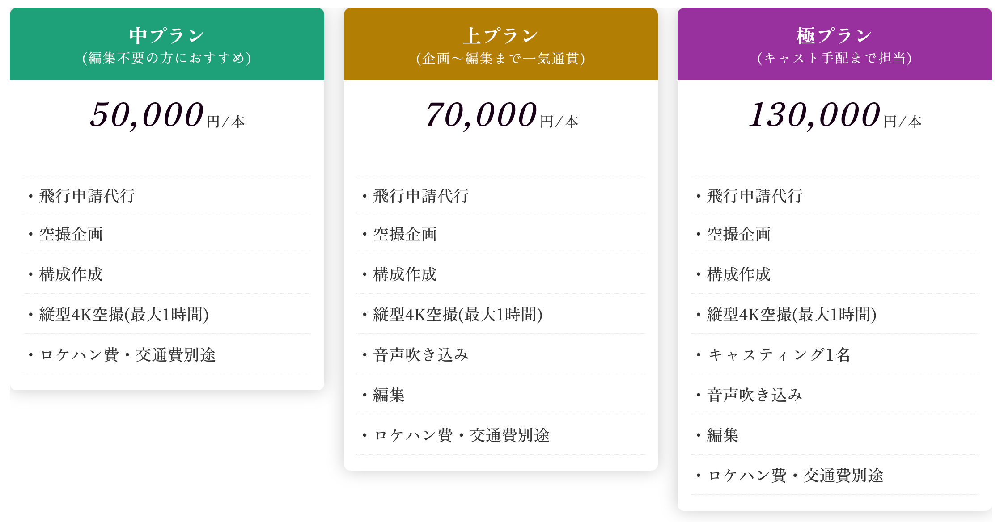1000x522 pixels.
Task: Click 飛行申請代行 in the 中プラン list
Action: [x=87, y=196]
